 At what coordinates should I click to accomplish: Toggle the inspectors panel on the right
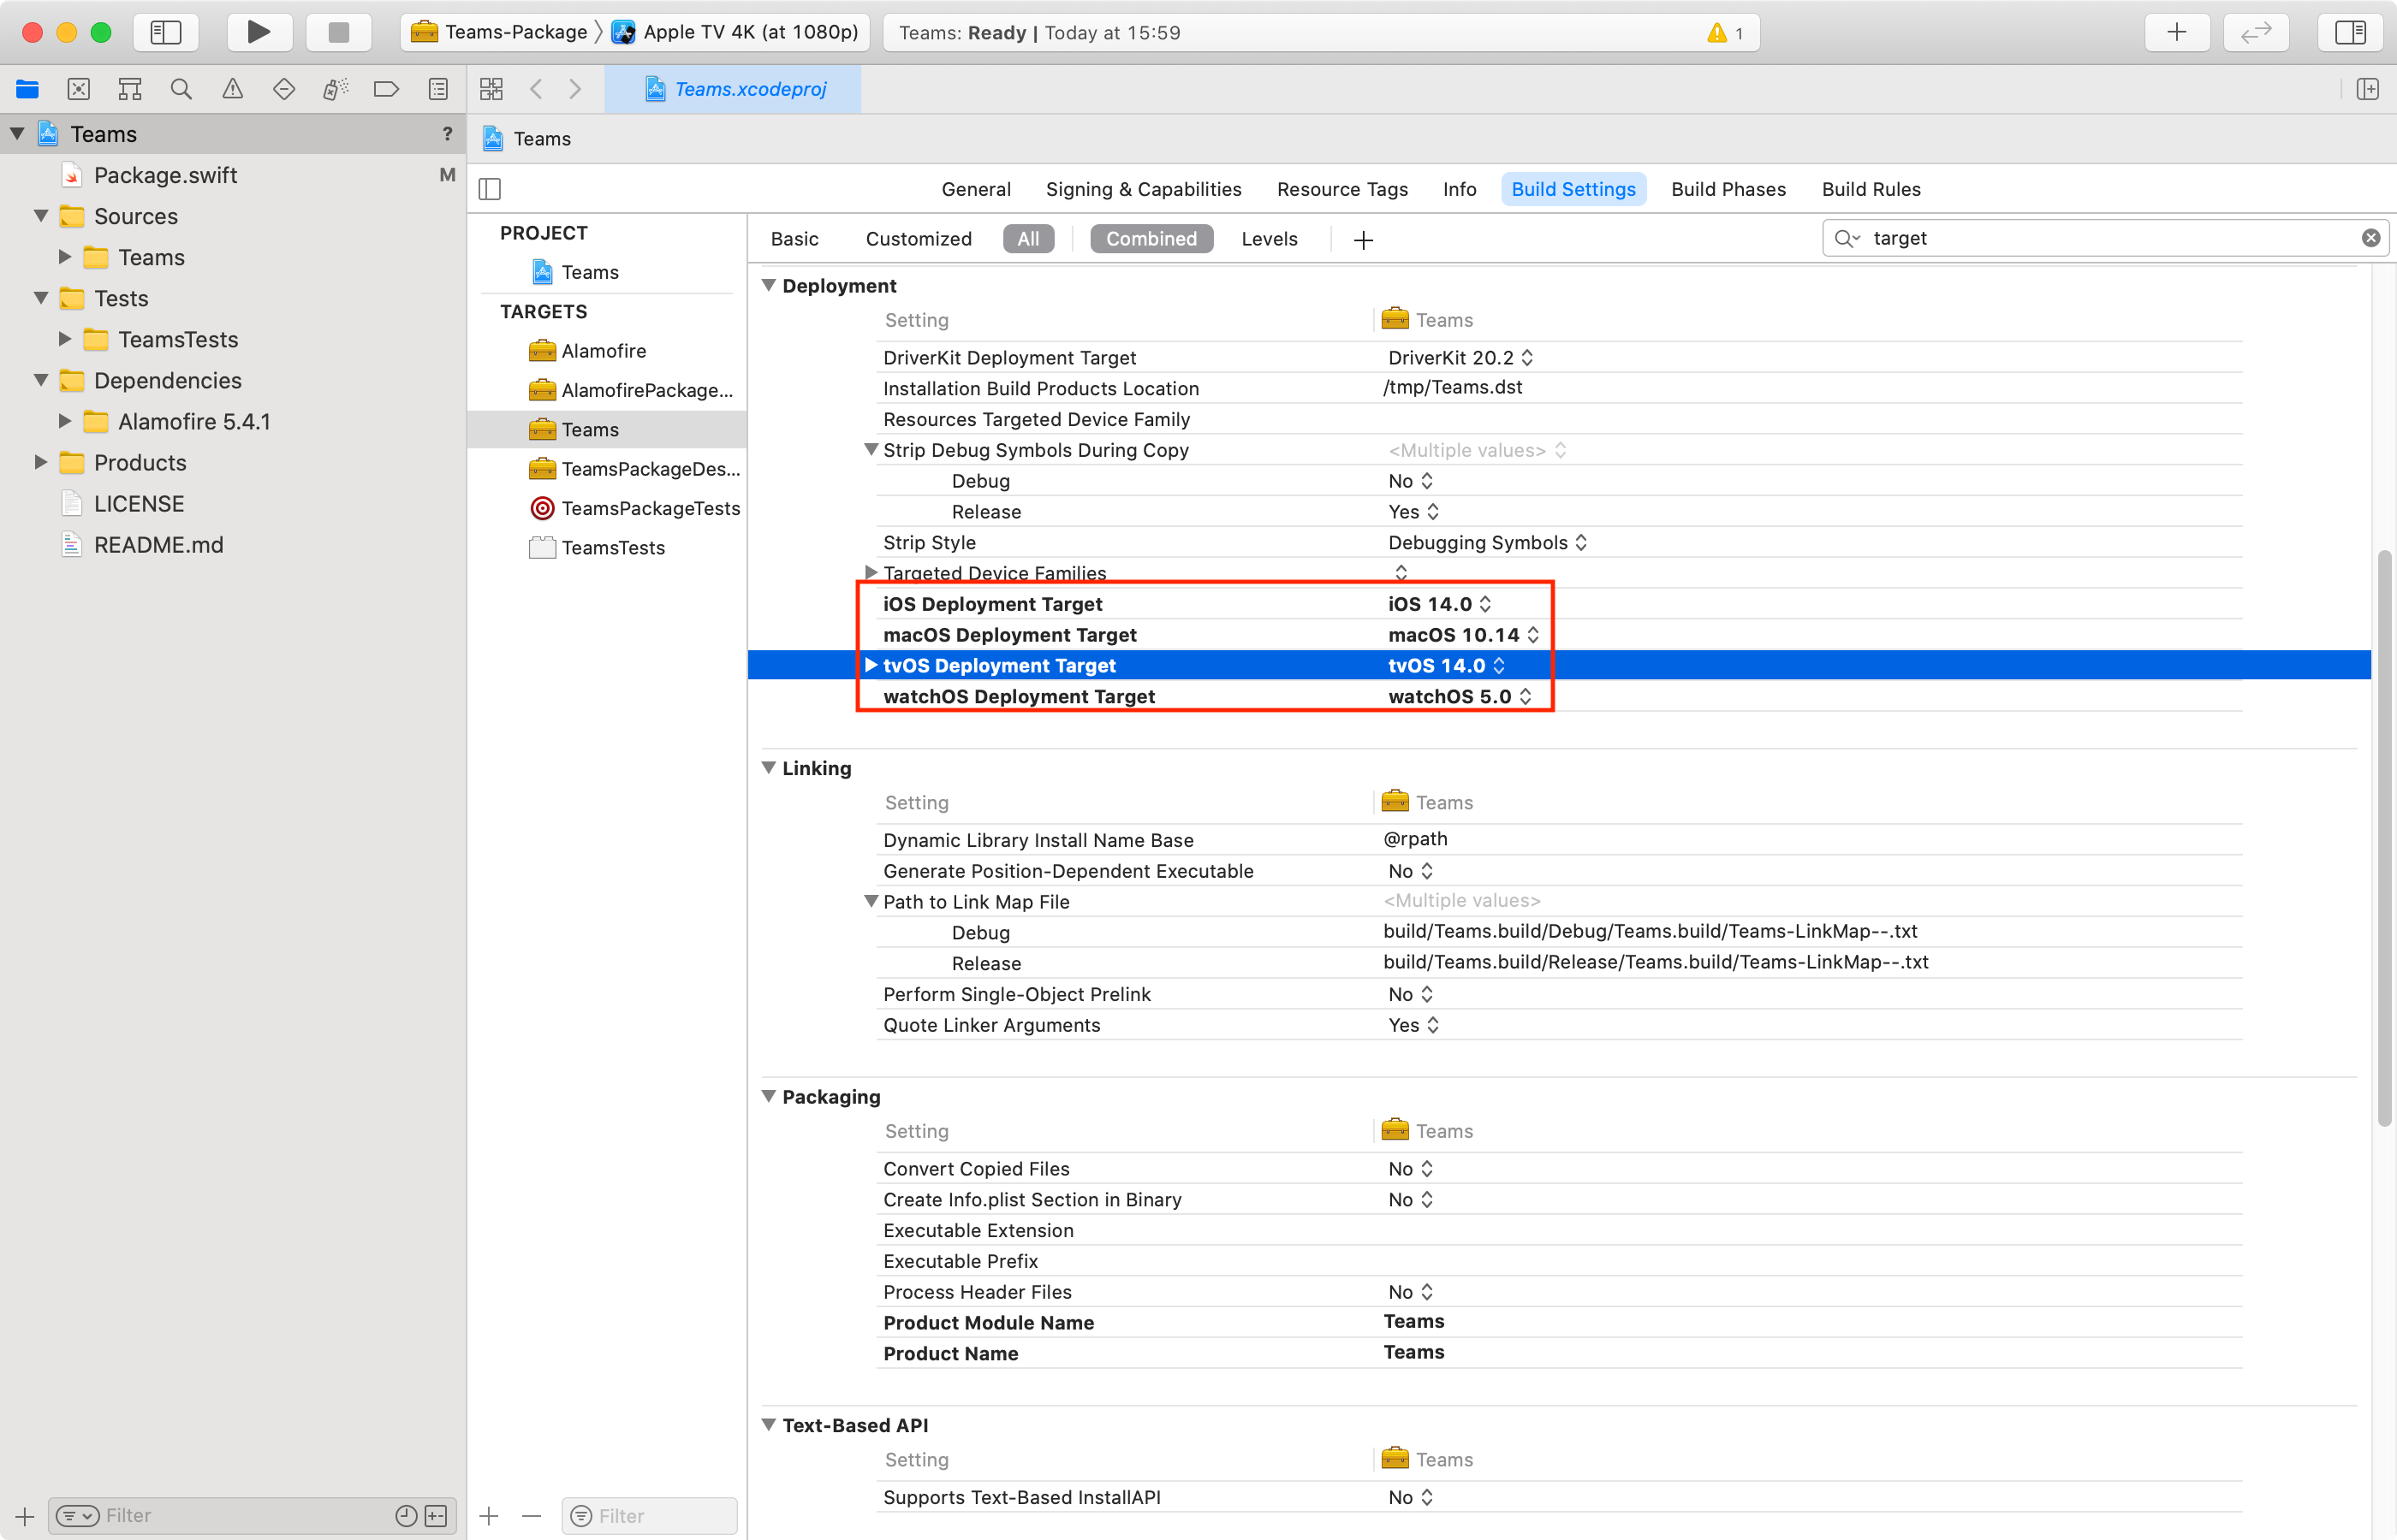tap(2349, 32)
